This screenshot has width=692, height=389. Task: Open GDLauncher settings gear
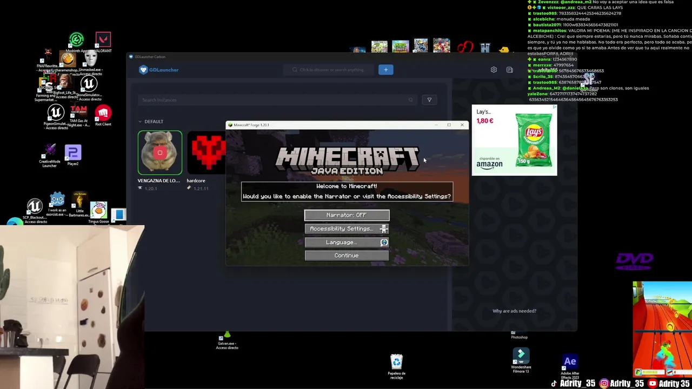(x=494, y=70)
